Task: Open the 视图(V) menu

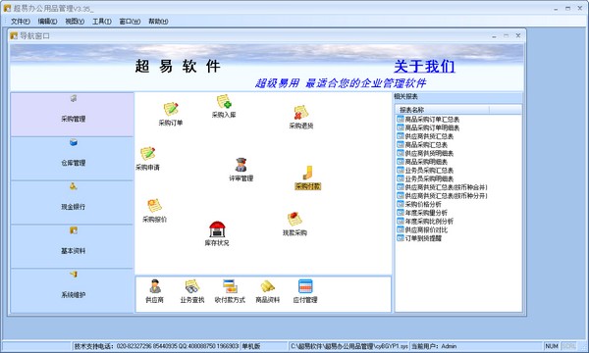Action: tap(75, 22)
